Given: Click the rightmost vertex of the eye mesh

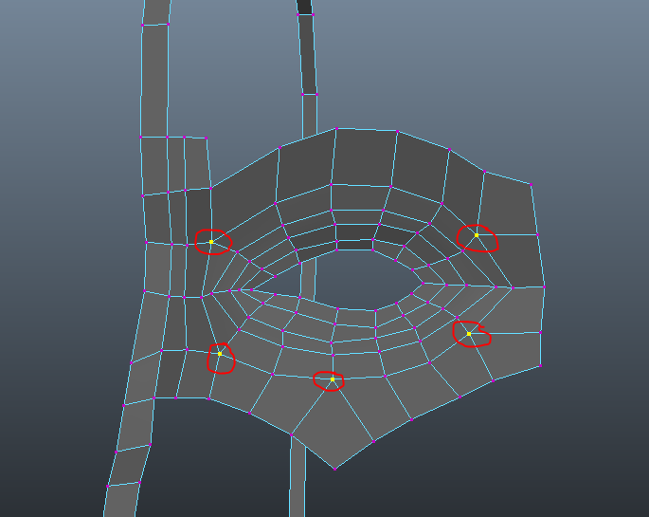Looking at the screenshot, I should pyautogui.click(x=544, y=286).
